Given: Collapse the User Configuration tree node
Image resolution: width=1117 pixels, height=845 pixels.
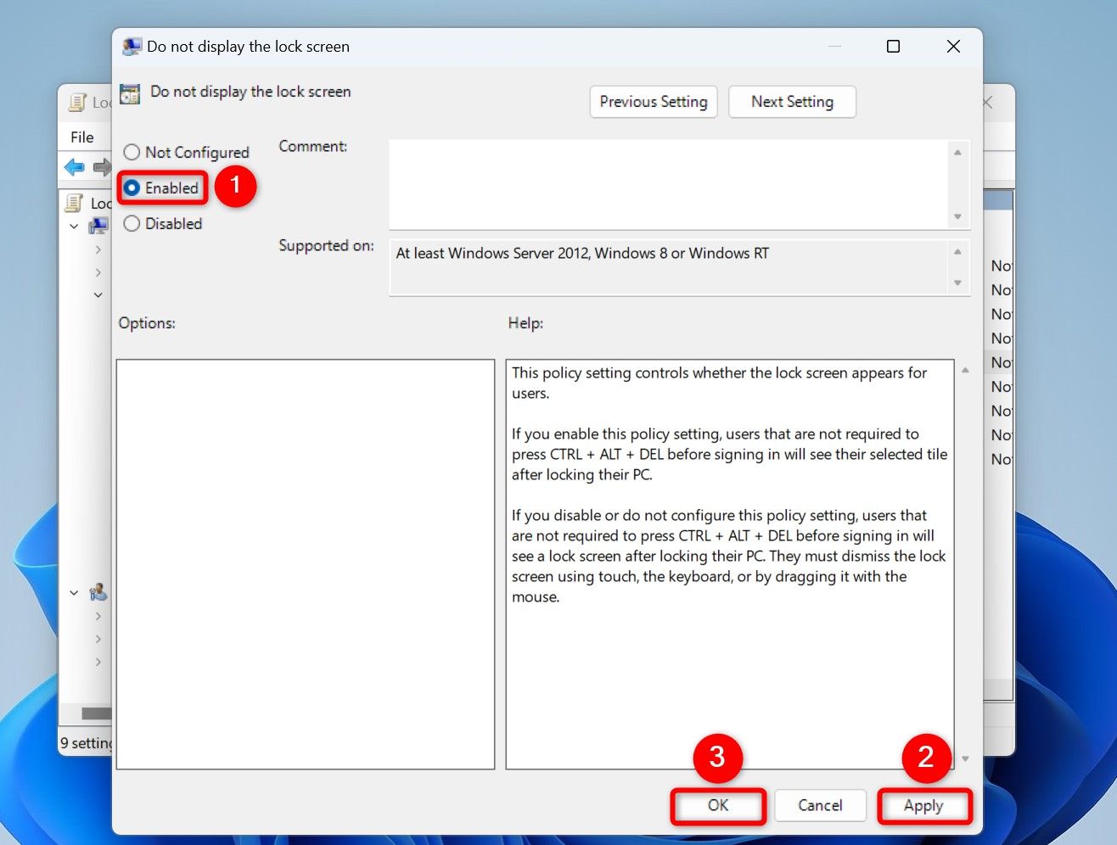Looking at the screenshot, I should 75,592.
